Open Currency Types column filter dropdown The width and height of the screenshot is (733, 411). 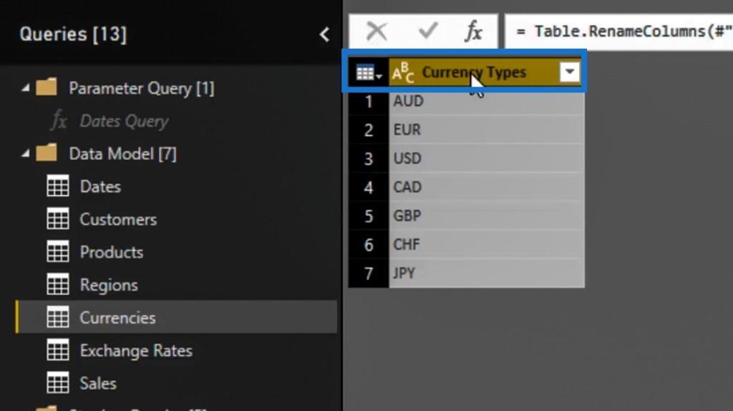pos(569,72)
